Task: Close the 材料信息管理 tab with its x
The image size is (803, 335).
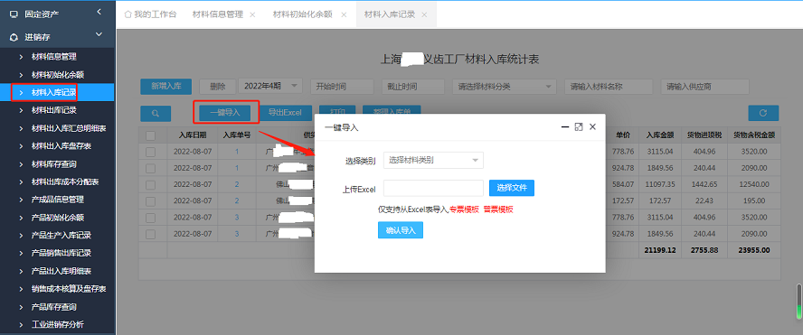Action: [252, 14]
